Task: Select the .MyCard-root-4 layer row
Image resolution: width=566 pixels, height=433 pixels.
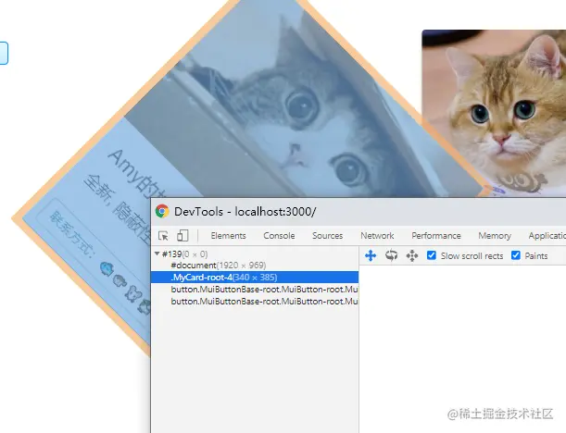Action: pos(255,278)
